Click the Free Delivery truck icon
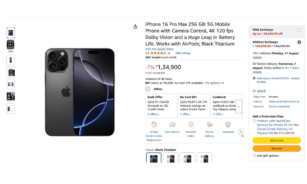Screen dimensions: 307x184 coord(172,125)
